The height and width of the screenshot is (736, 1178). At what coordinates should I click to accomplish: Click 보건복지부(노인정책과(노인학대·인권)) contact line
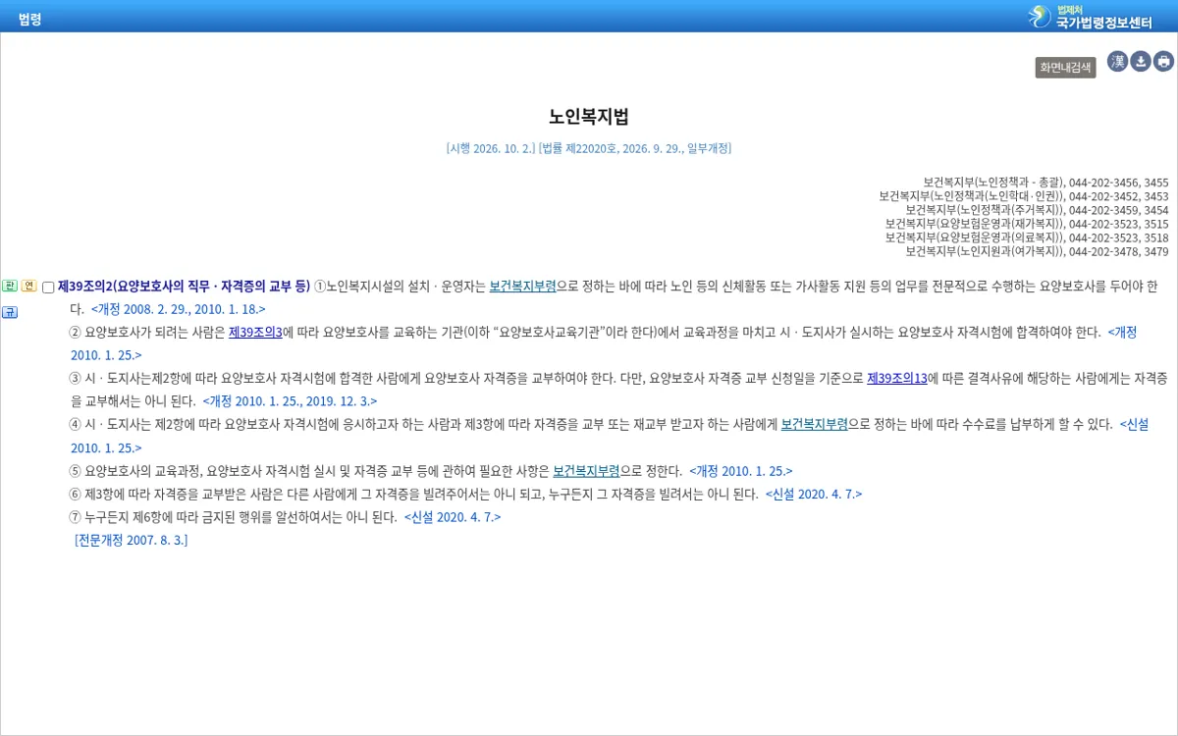pos(1024,196)
